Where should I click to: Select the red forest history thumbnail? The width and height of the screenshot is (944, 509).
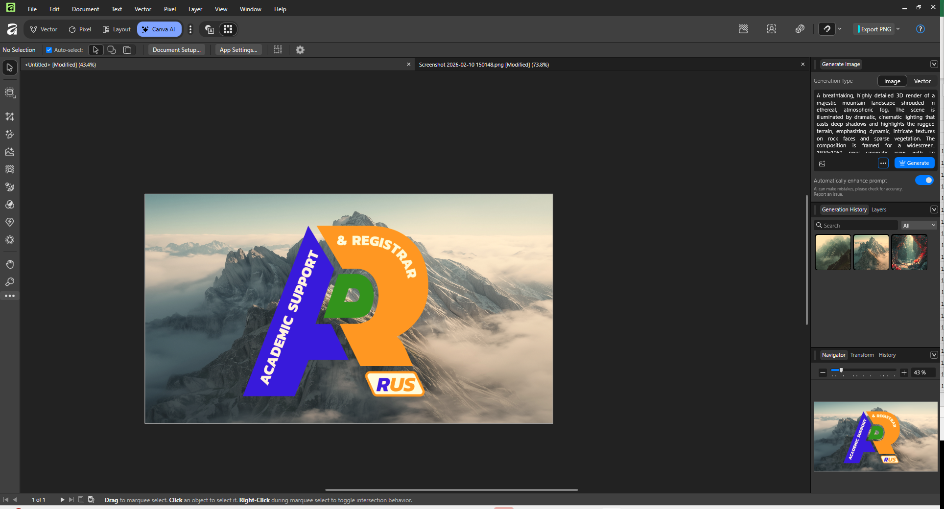[909, 252]
